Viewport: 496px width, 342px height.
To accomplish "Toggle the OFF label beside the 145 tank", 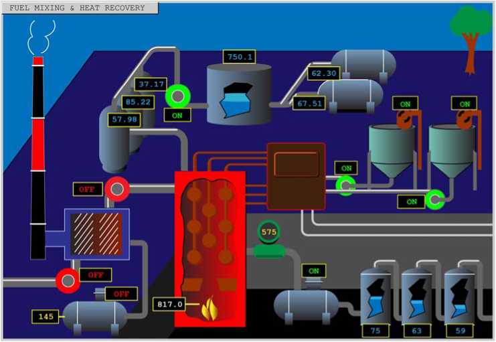I will [121, 294].
